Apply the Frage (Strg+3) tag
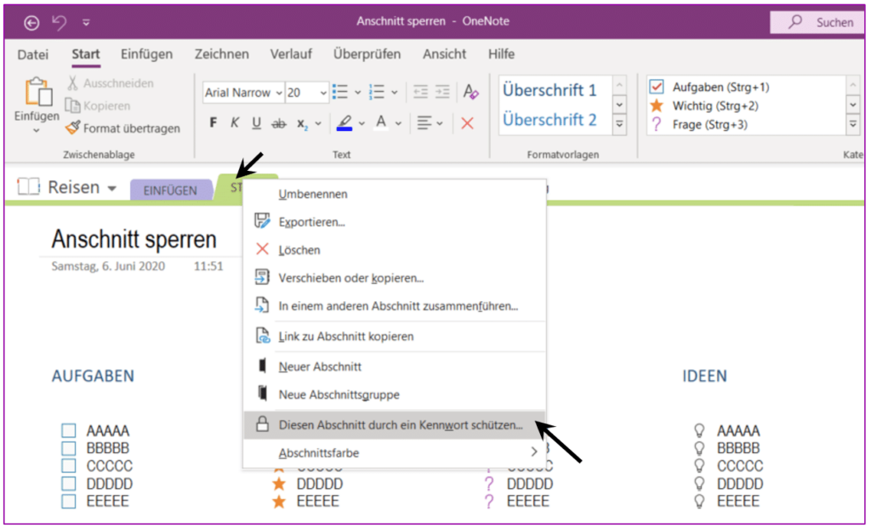871x528 pixels. [699, 124]
